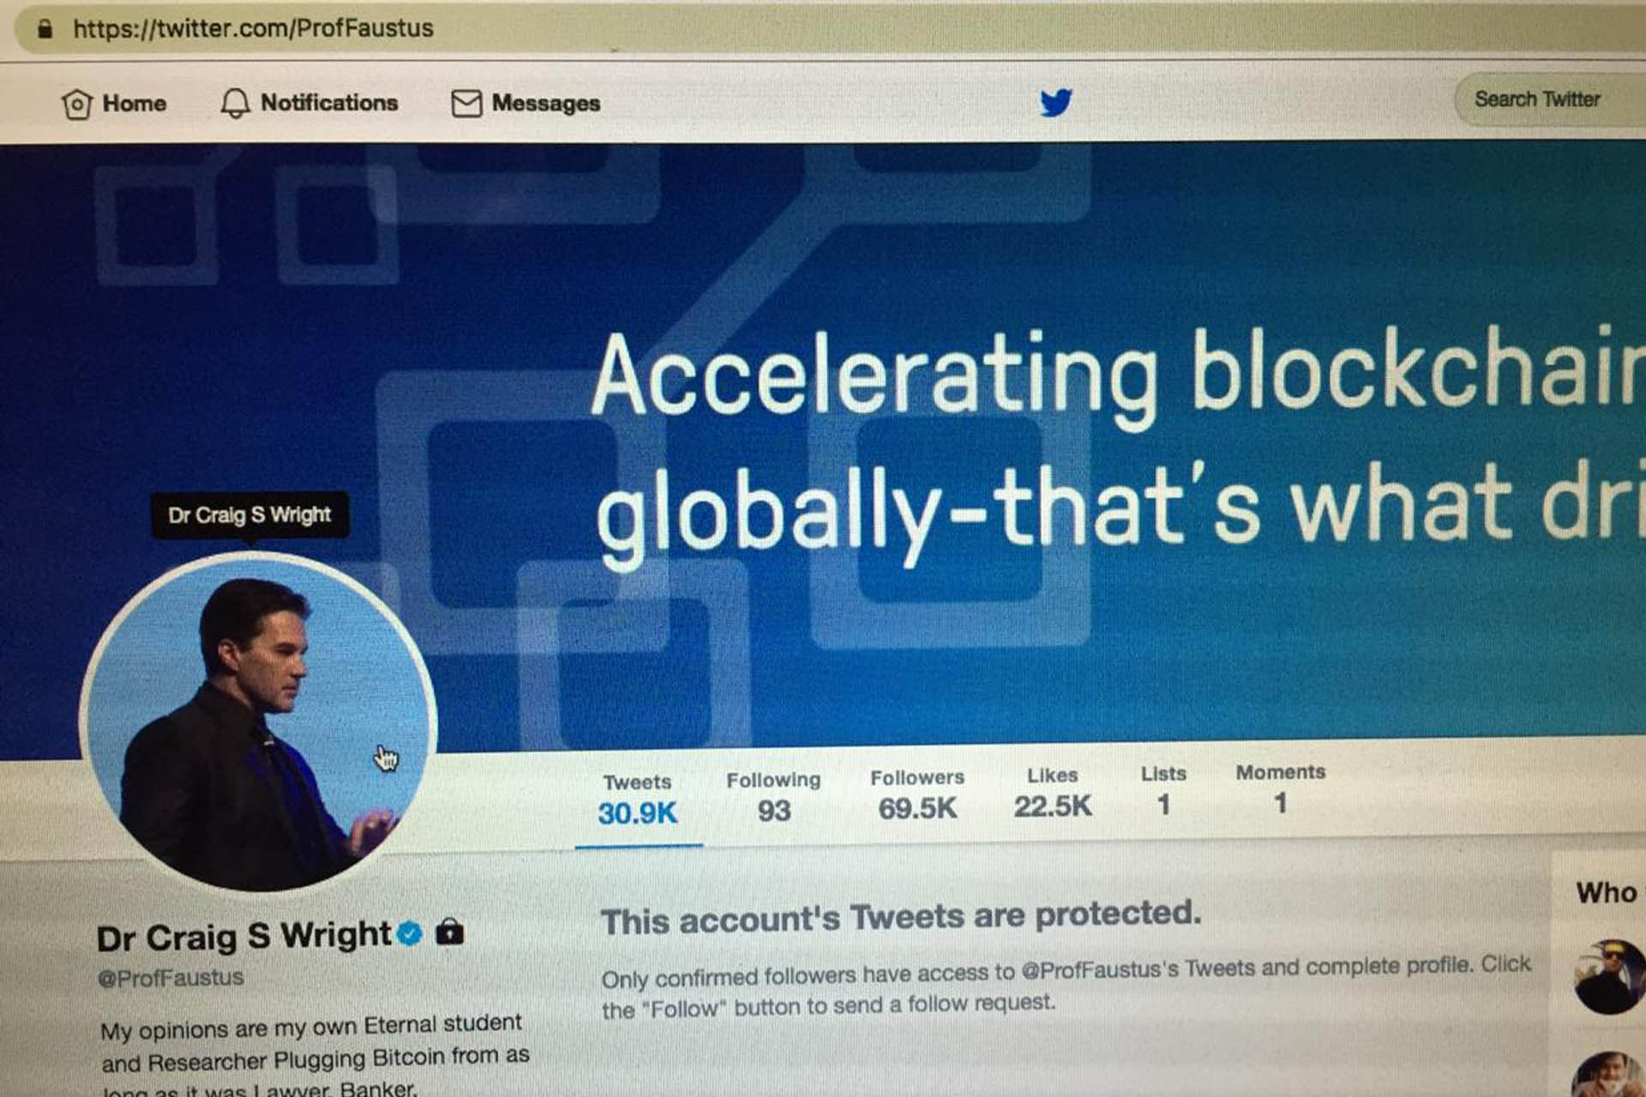This screenshot has height=1097, width=1646.
Task: Click the blue verified badge beside name
Action: coord(411,932)
